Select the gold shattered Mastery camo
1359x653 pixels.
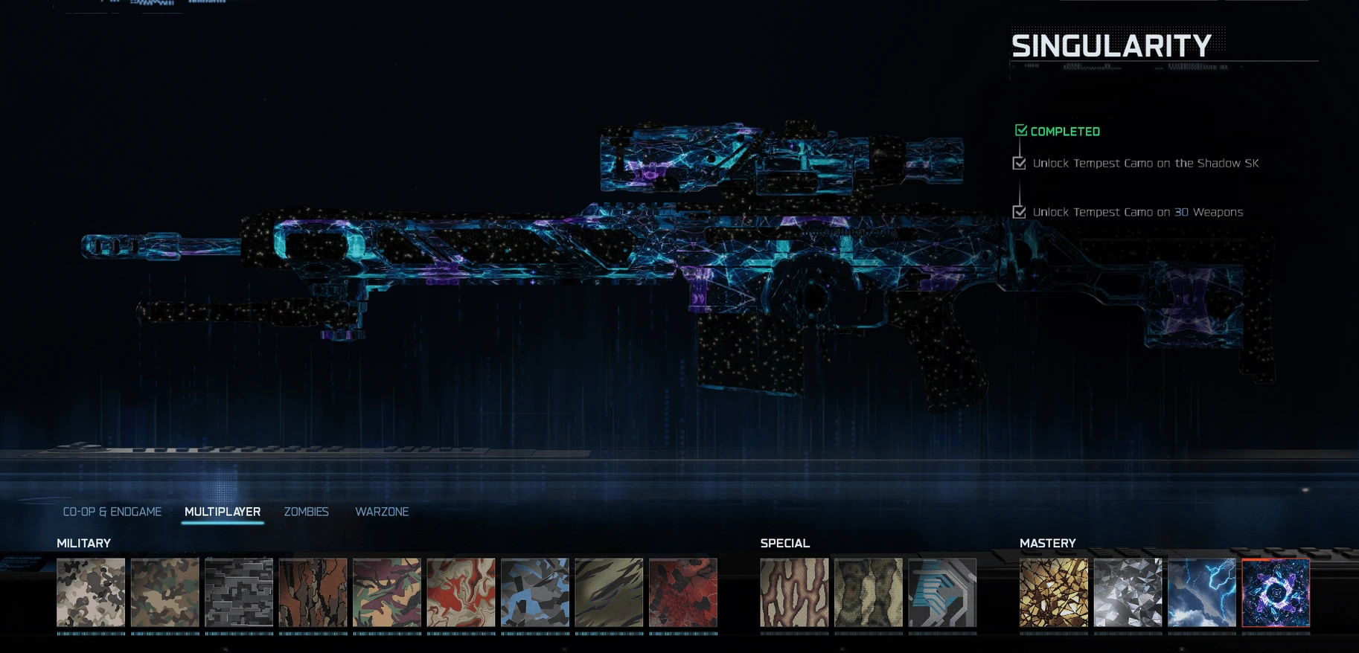[x=1054, y=593]
